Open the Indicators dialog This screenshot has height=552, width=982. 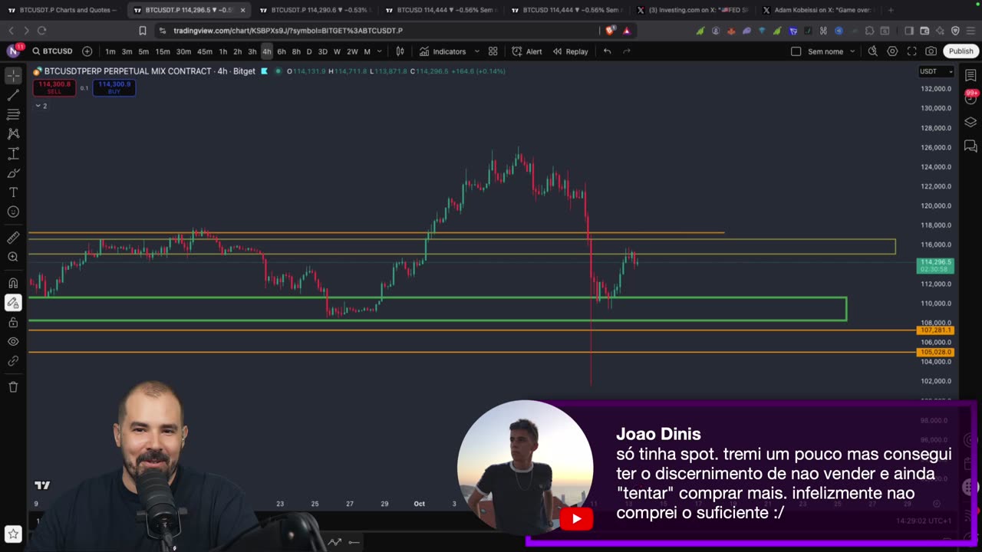coord(442,51)
